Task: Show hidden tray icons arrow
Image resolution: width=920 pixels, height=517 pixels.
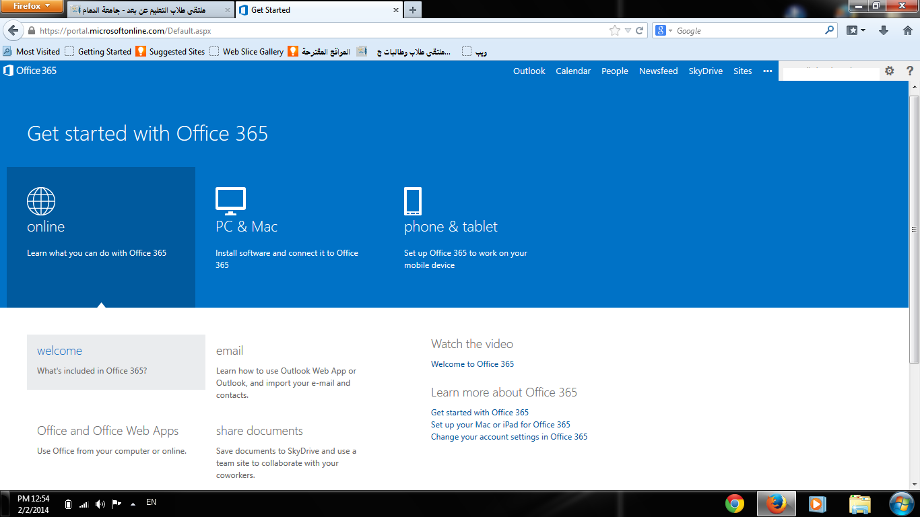Action: pyautogui.click(x=133, y=504)
